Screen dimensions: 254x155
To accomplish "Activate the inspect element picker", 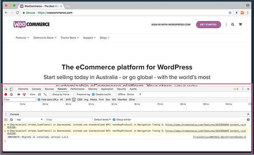I will 6,89.
